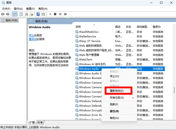This screenshot has width=176, height=130.
Task: Select the gear icon of WaaSMedicSvc
Action: (x=77, y=32)
